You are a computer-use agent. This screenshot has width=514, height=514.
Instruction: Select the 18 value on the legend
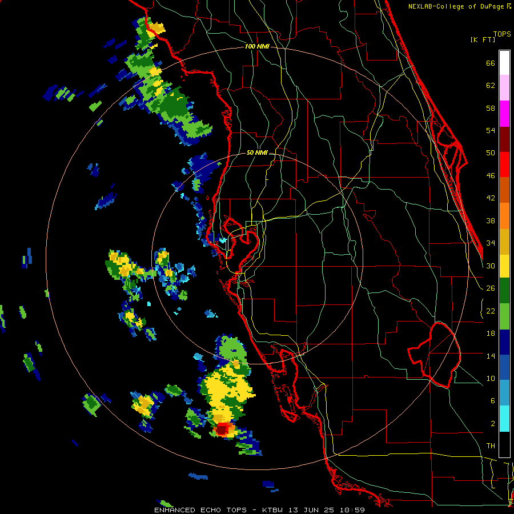491,334
